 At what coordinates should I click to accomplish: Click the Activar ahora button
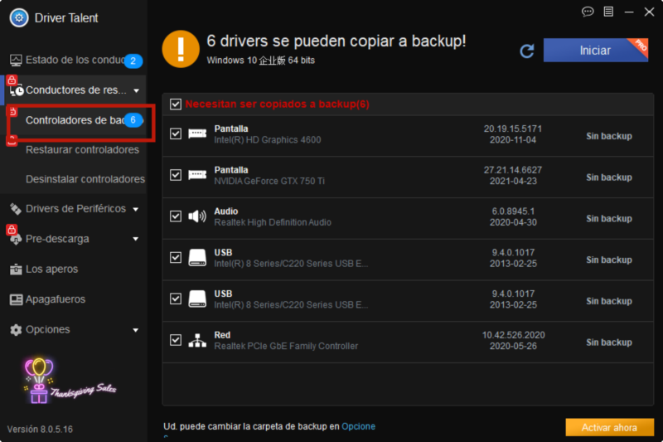(609, 427)
